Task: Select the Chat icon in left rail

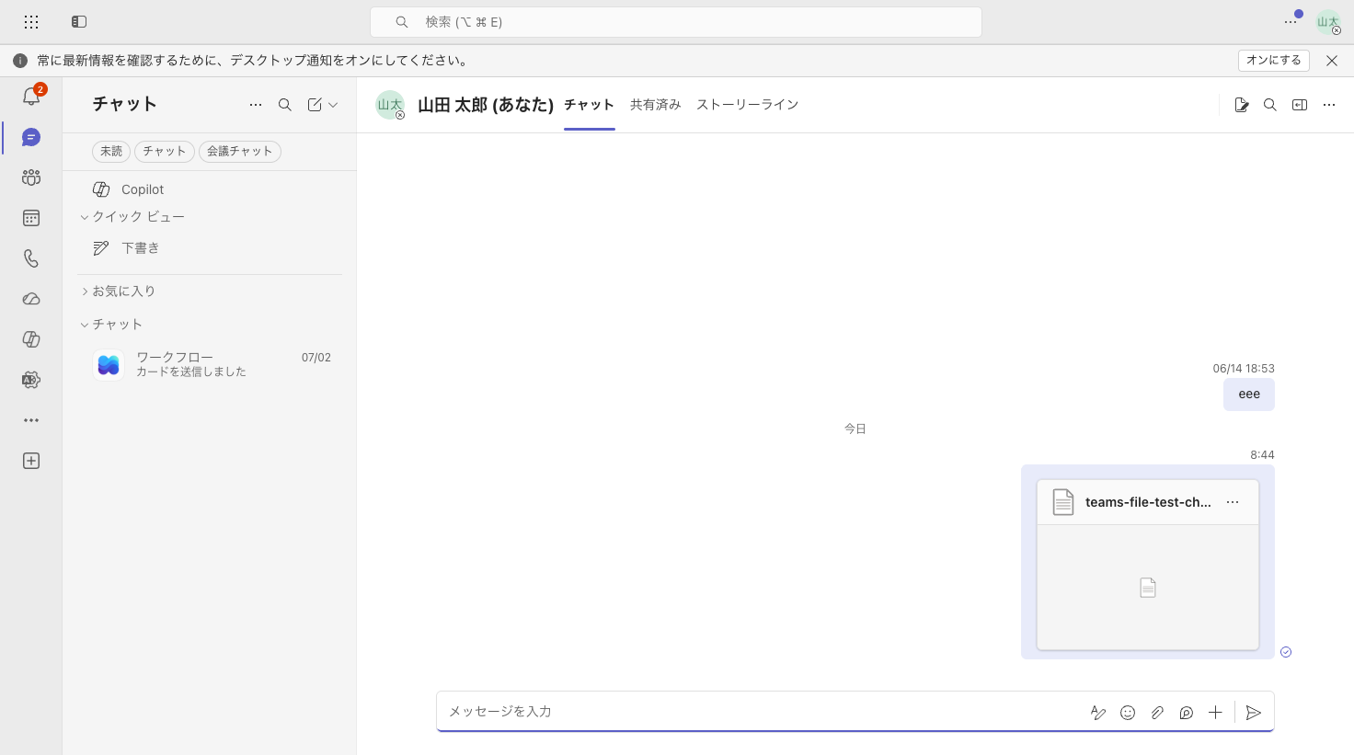Action: 31,137
